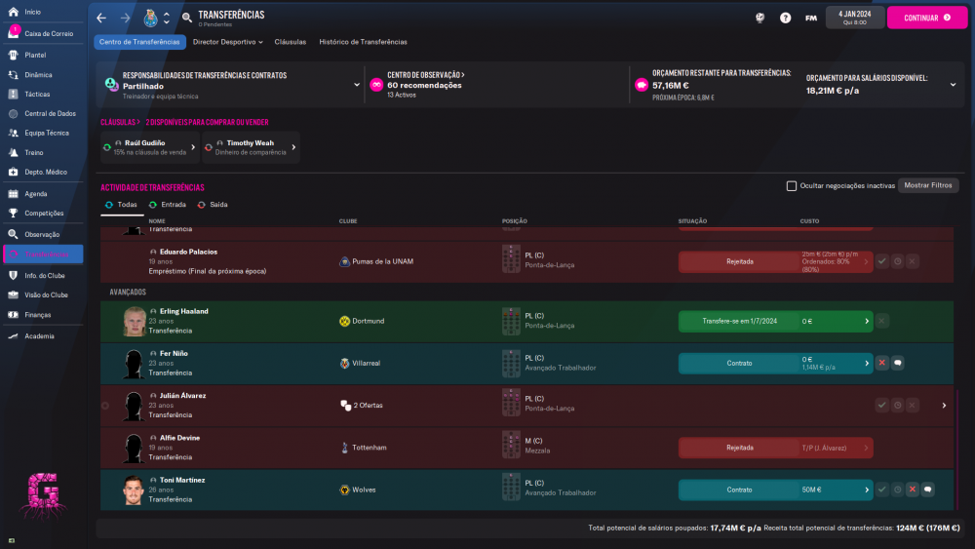The image size is (975, 549).
Task: Expand Raúl Gudiño clause chevron
Action: 193,147
